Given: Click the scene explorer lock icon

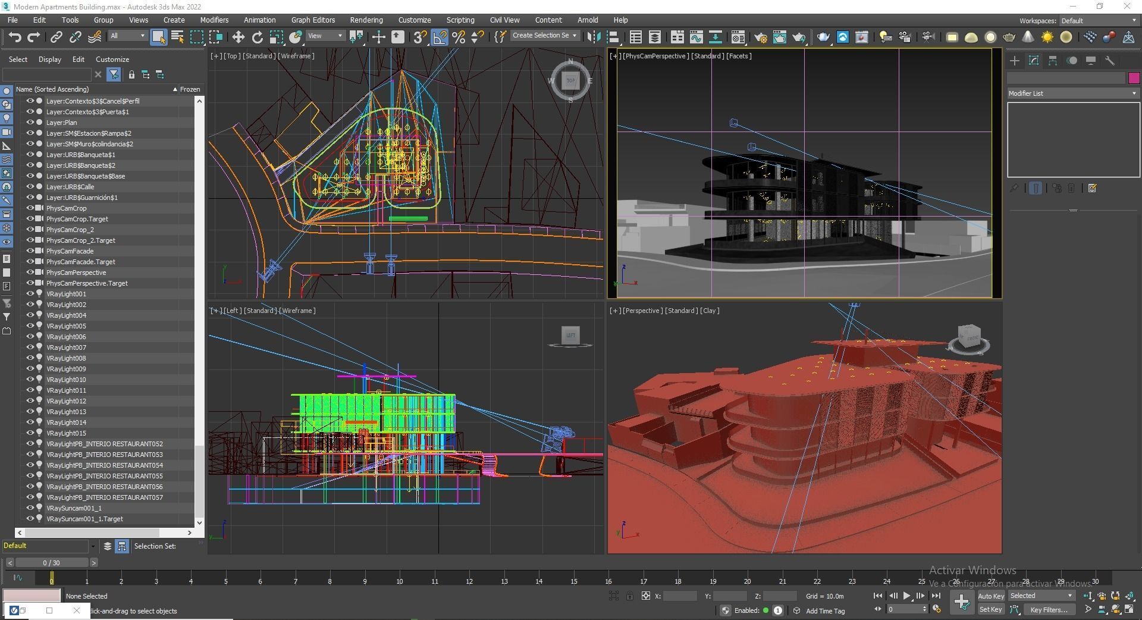Looking at the screenshot, I should [131, 74].
